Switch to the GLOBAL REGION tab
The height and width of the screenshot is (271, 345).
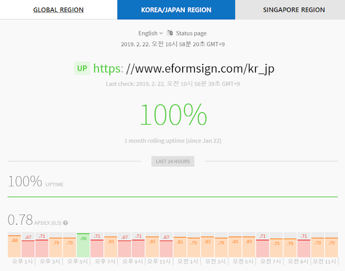tap(59, 10)
